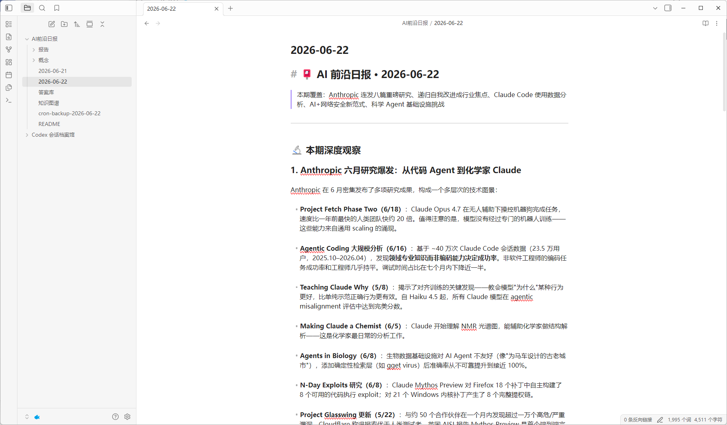This screenshot has width=727, height=425.
Task: Close the 2026-06-22 tab
Action: [217, 9]
